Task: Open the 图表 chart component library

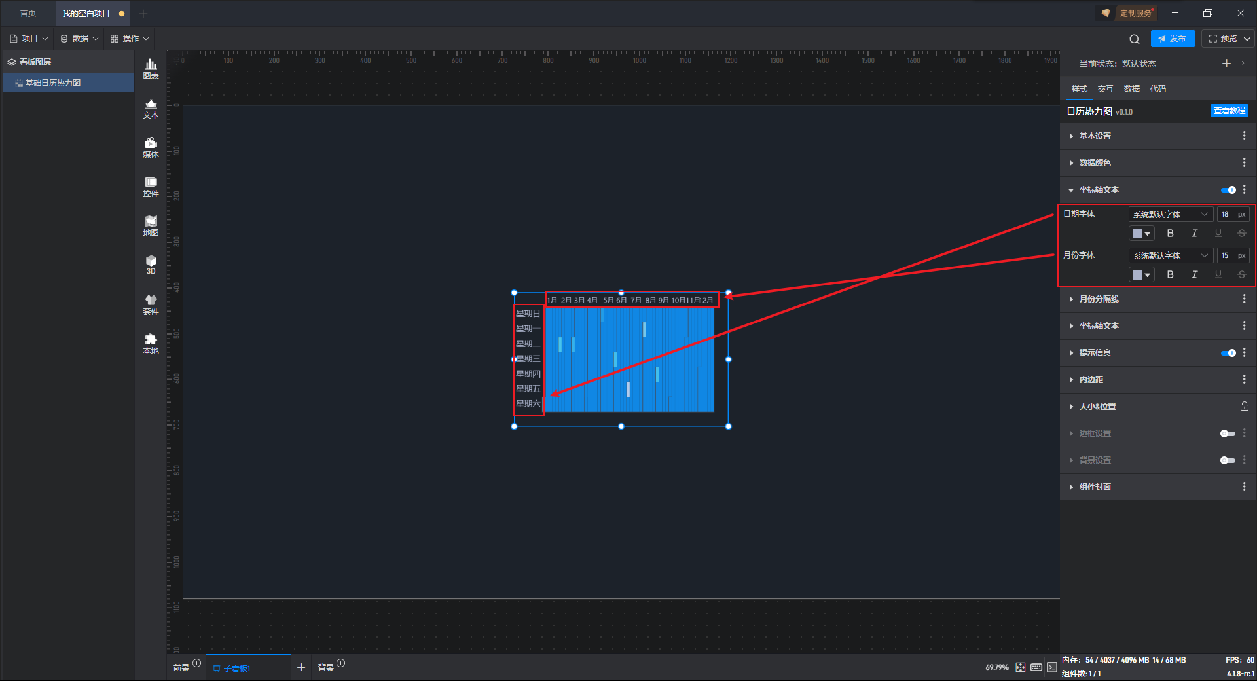Action: click(151, 69)
